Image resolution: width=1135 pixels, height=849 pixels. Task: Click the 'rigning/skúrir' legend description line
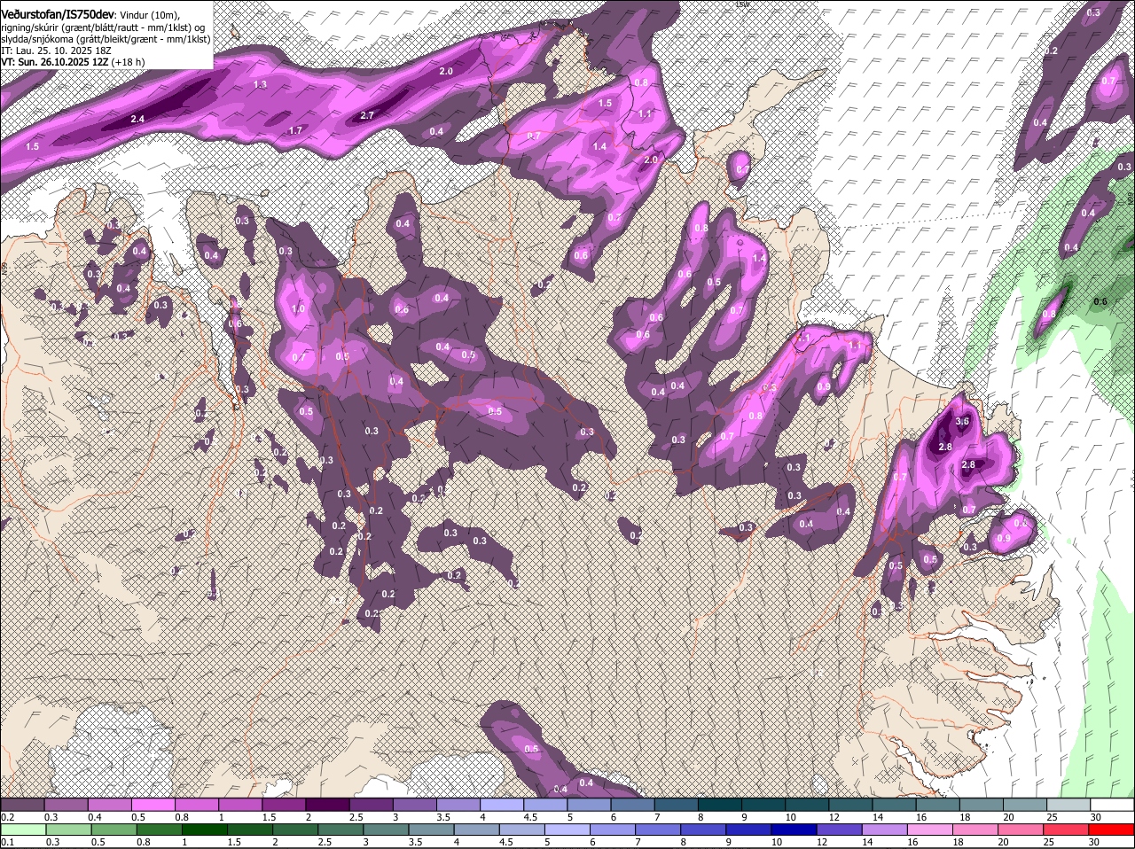[x=105, y=27]
